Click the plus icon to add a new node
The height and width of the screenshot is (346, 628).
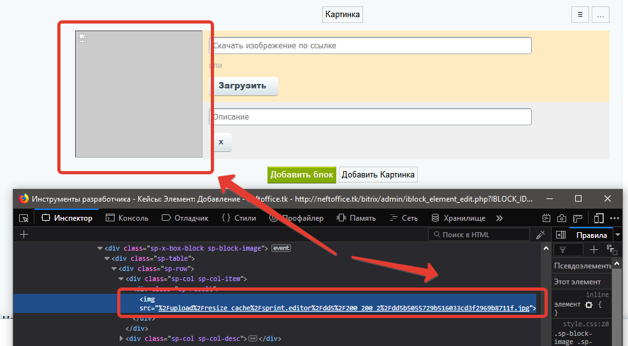pyautogui.click(x=24, y=235)
